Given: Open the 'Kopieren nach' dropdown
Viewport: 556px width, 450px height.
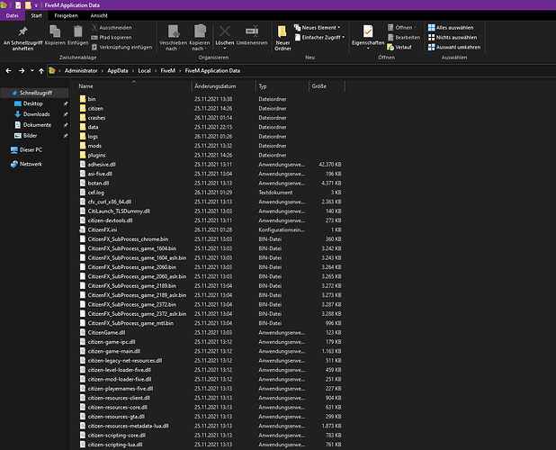Looking at the screenshot, I should point(200,38).
